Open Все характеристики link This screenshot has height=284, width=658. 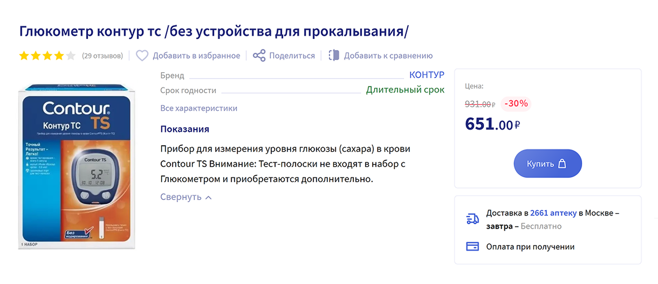pos(199,108)
